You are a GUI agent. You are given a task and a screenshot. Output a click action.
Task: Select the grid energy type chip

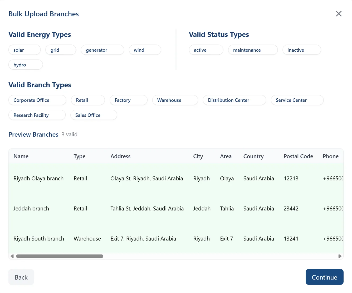click(61, 50)
